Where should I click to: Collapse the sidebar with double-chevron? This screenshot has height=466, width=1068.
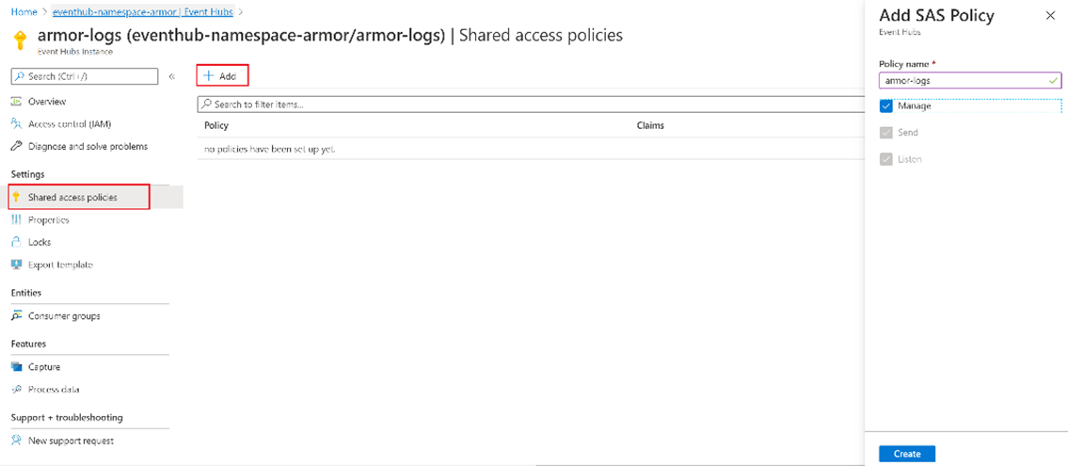(172, 76)
